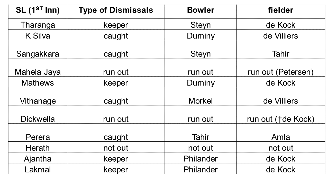Select the 'fielder' column header

click(280, 10)
